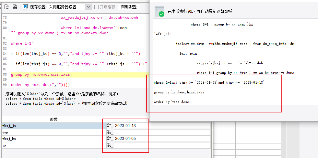Click the tbsj_ks value field 2023-01-05

pyautogui.click(x=162, y=139)
